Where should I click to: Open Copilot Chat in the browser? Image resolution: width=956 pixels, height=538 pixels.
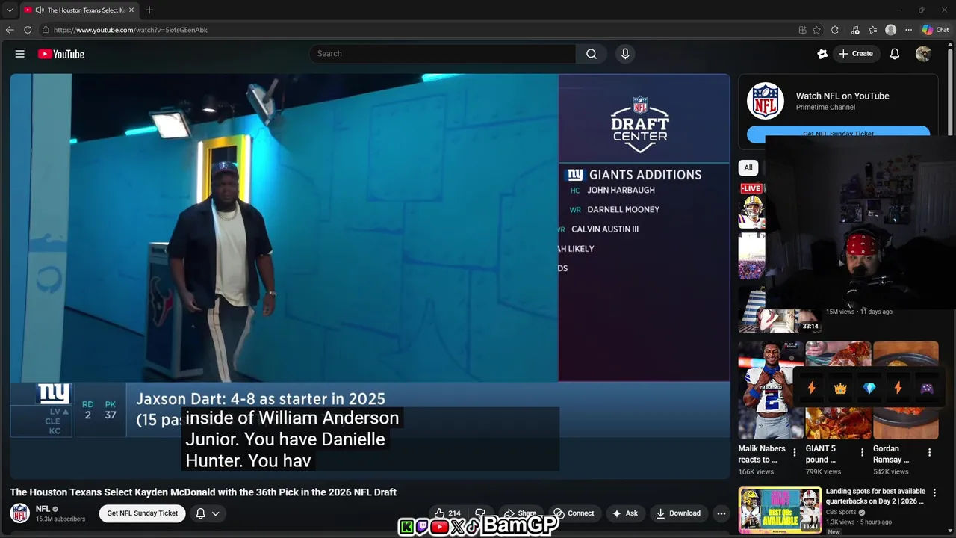(935, 30)
